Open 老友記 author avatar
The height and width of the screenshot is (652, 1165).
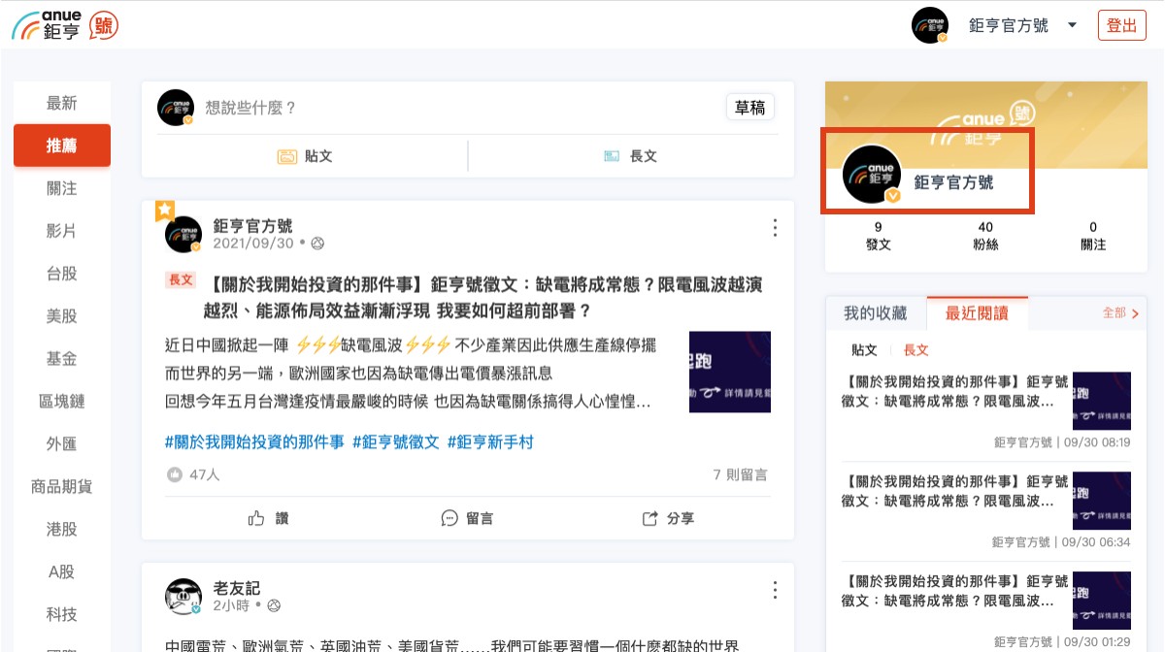[183, 597]
